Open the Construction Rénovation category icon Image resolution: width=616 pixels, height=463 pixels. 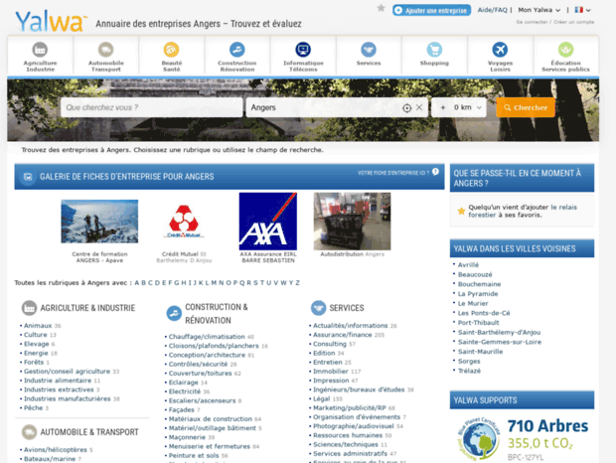click(x=236, y=50)
